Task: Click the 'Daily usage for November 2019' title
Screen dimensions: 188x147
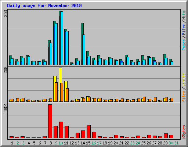Action: pos(44,6)
